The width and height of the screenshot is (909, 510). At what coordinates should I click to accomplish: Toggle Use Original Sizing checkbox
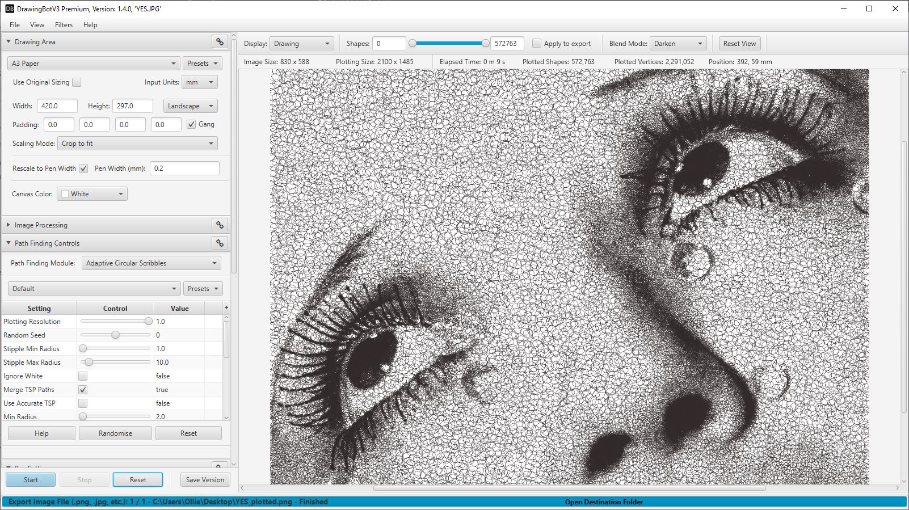pos(77,82)
